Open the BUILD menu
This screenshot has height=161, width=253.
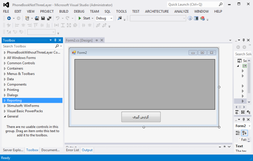tap(64, 11)
